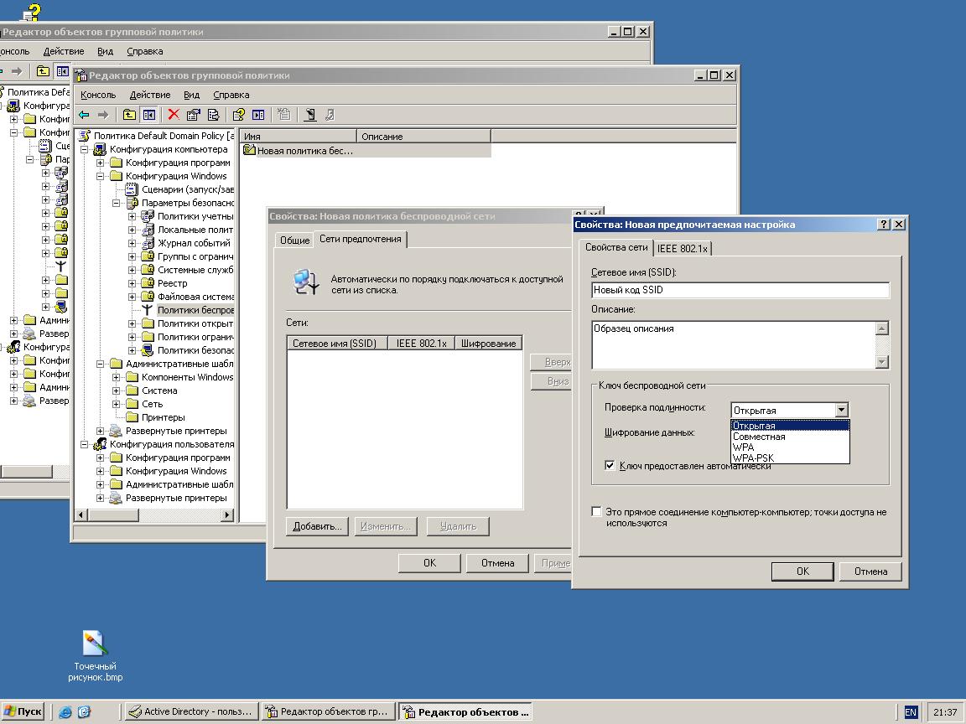The height and width of the screenshot is (724, 966).
Task: Click the Up folder icon in back editor window
Action: click(x=43, y=71)
